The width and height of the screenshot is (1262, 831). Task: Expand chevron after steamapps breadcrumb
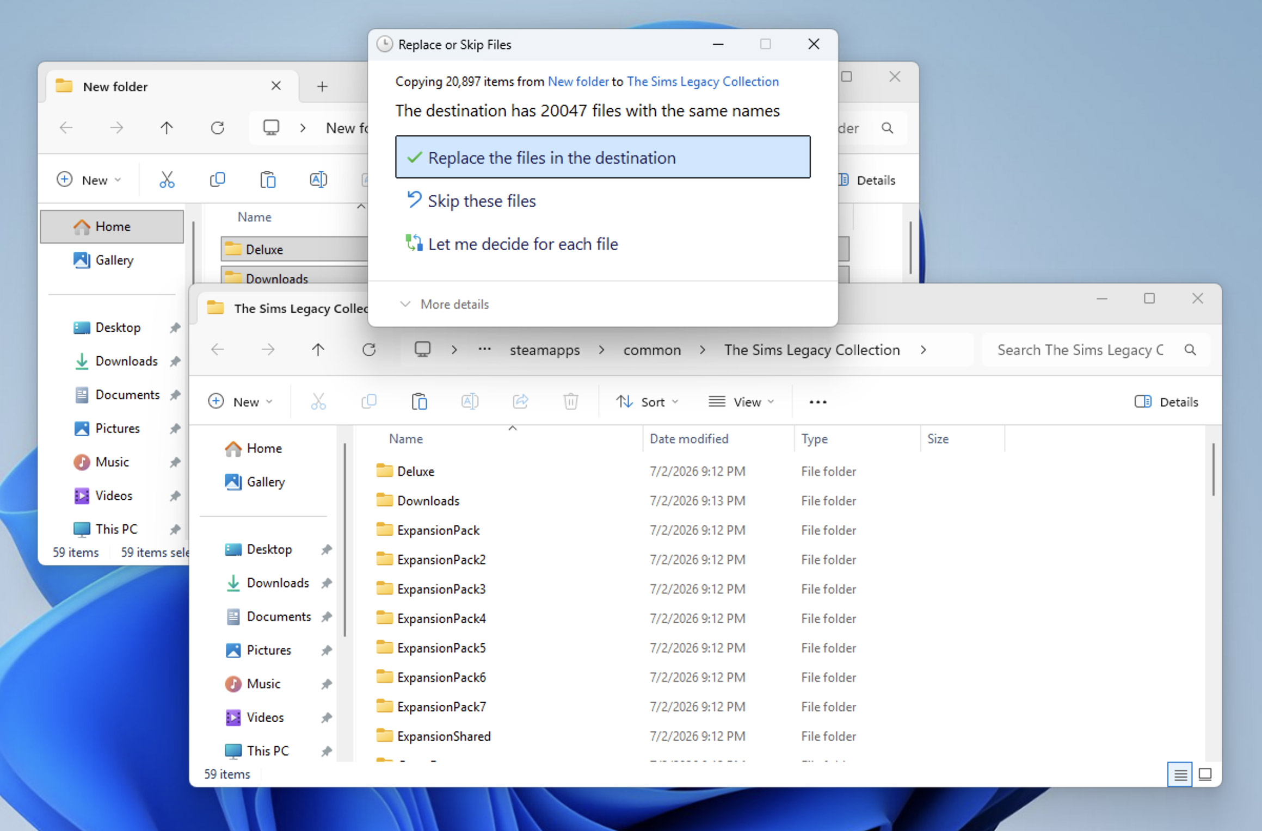[601, 350]
